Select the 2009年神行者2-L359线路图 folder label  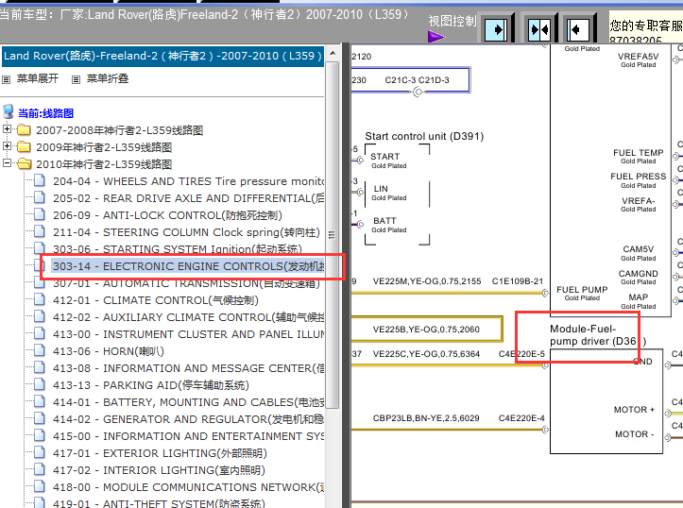click(x=104, y=147)
